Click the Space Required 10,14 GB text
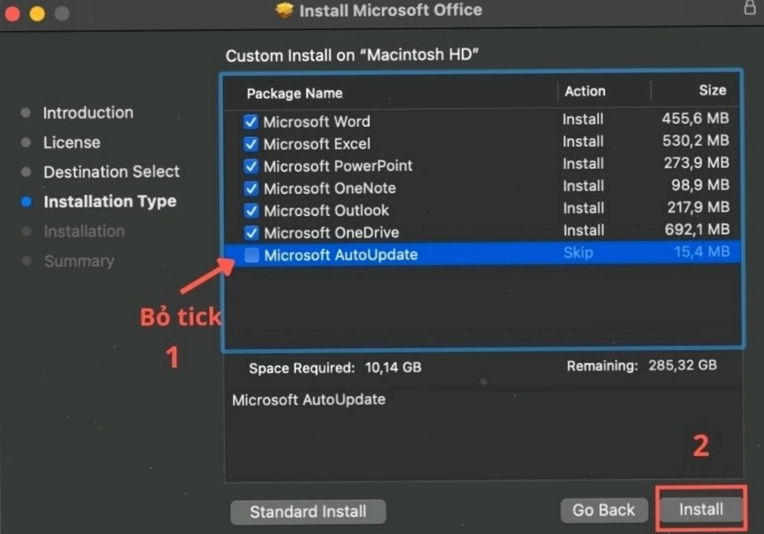 (336, 368)
